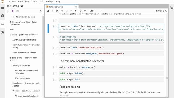Image resolution: width=174 pixels, height=98 pixels.
Task: Click the kernel status circle indicator
Action: point(166,11)
